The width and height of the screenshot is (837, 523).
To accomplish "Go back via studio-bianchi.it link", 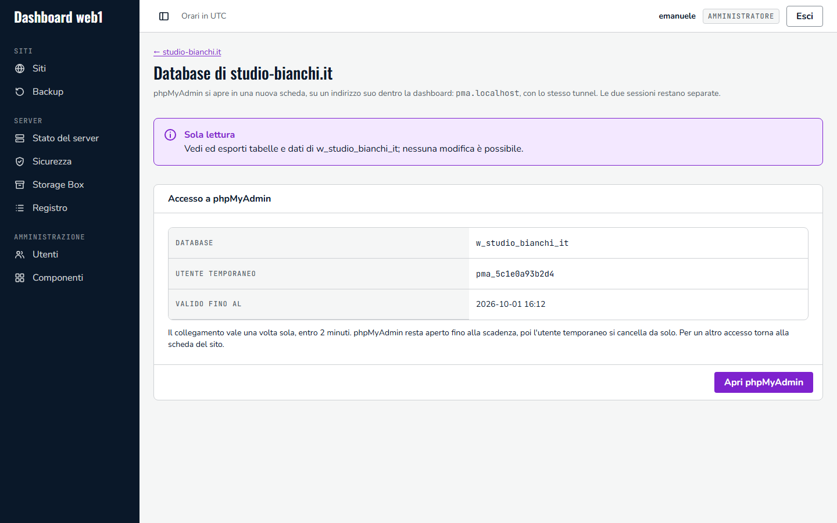I will (187, 52).
